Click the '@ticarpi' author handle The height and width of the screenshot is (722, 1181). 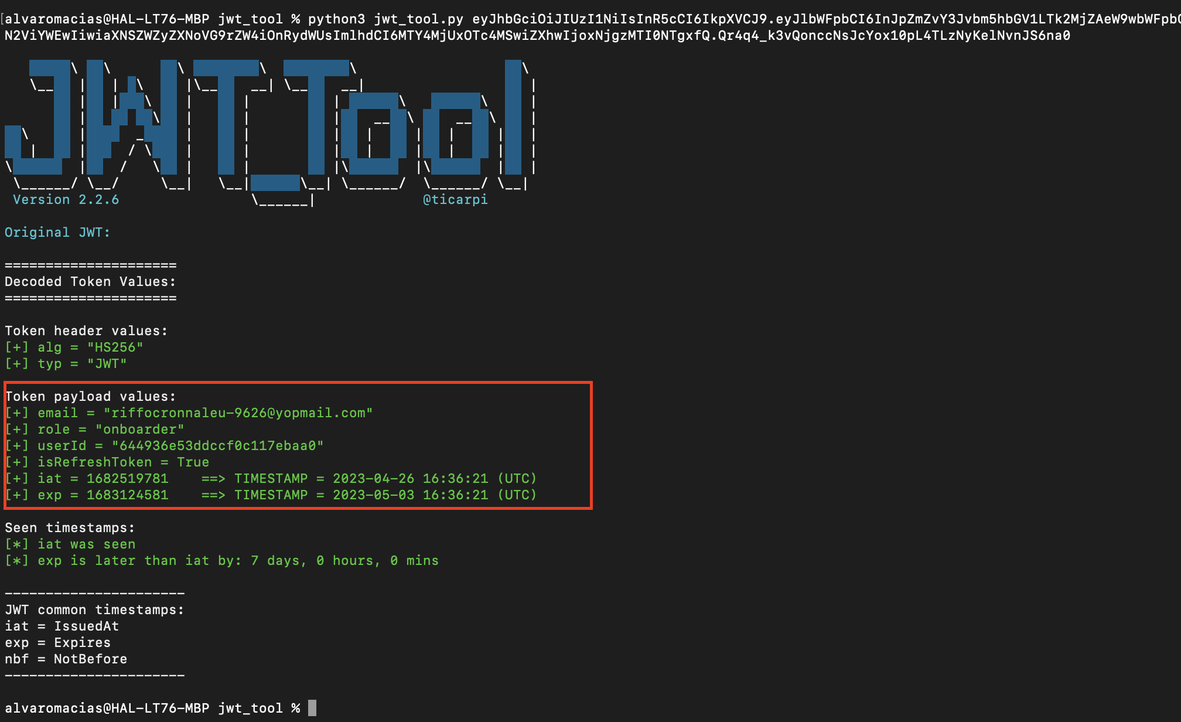(455, 200)
